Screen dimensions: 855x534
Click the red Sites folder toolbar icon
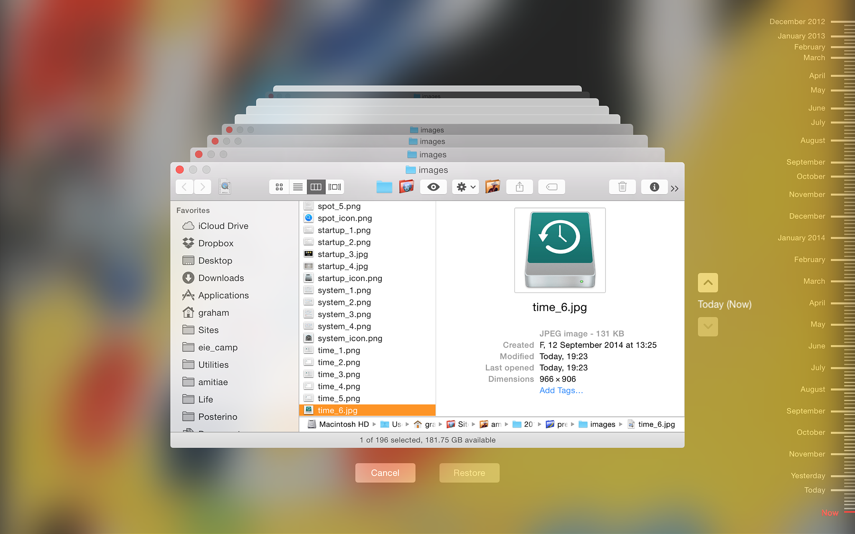click(407, 187)
